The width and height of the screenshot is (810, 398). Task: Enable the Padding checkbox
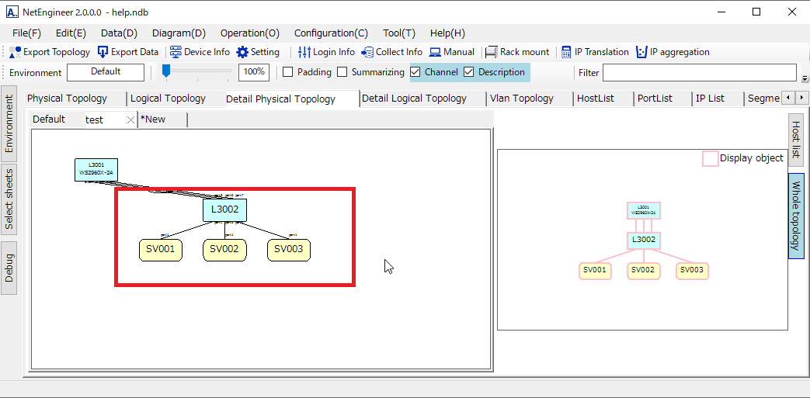click(288, 72)
